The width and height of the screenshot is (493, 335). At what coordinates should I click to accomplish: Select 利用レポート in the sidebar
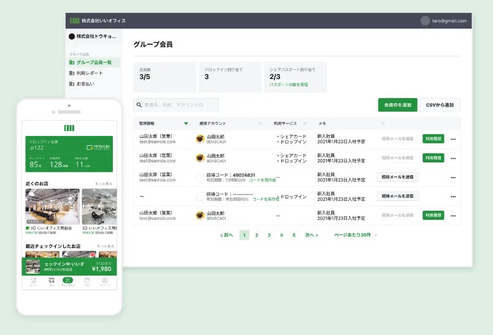(90, 73)
